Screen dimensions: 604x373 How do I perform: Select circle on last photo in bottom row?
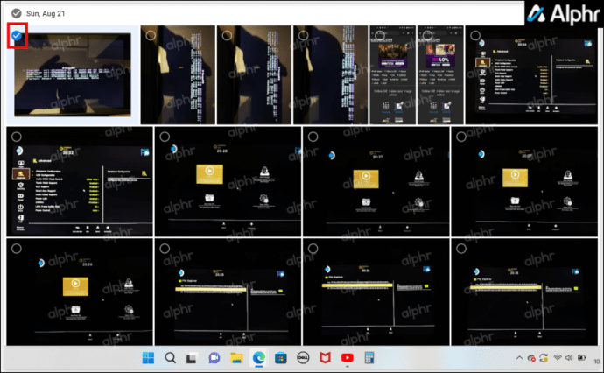coord(461,249)
